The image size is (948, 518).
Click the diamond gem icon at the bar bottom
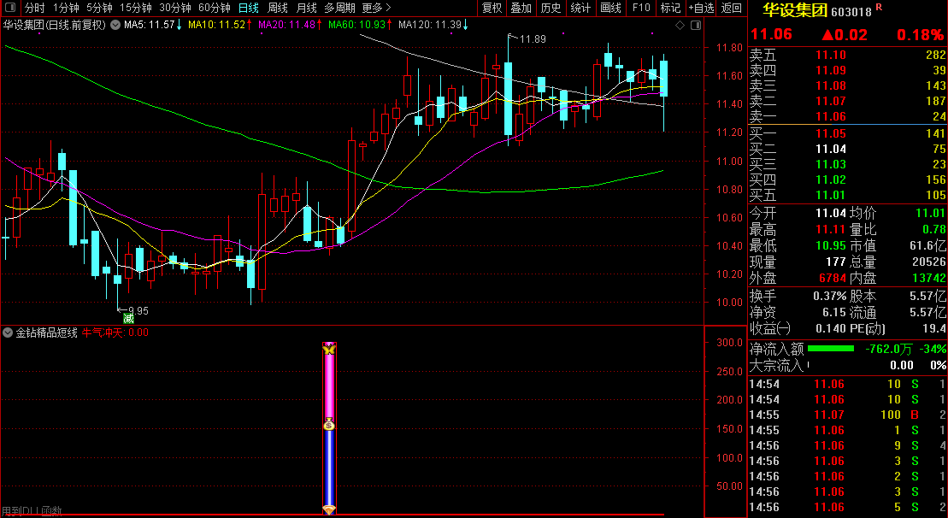pyautogui.click(x=329, y=509)
